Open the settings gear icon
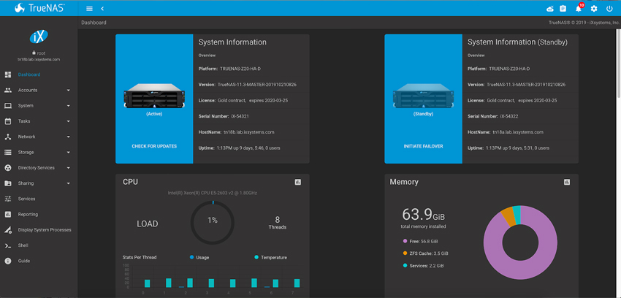Viewport: 621px width, 298px height. pyautogui.click(x=594, y=9)
